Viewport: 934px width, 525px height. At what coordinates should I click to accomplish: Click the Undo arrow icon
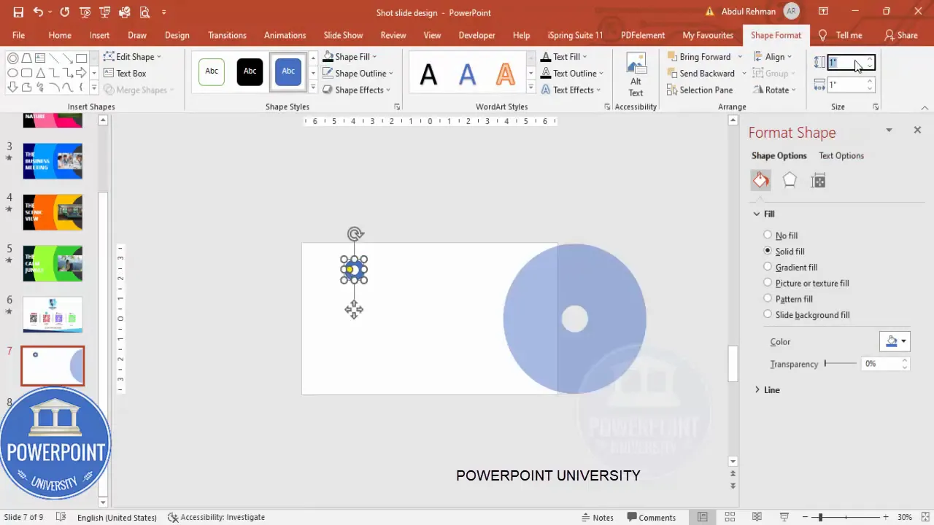tap(38, 12)
